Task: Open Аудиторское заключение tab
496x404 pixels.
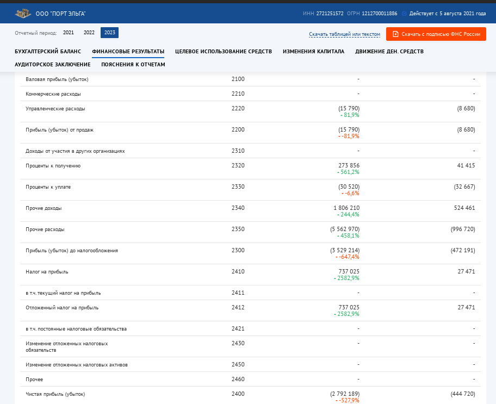Action: tap(53, 65)
